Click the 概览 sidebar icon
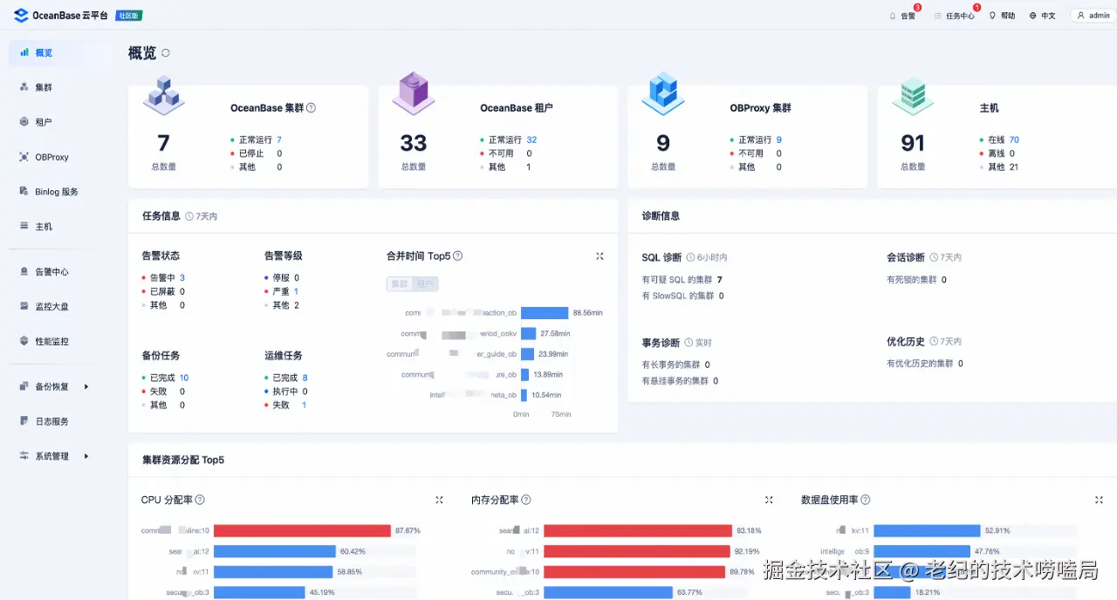Viewport: 1117px width, 600px height. tap(24, 52)
